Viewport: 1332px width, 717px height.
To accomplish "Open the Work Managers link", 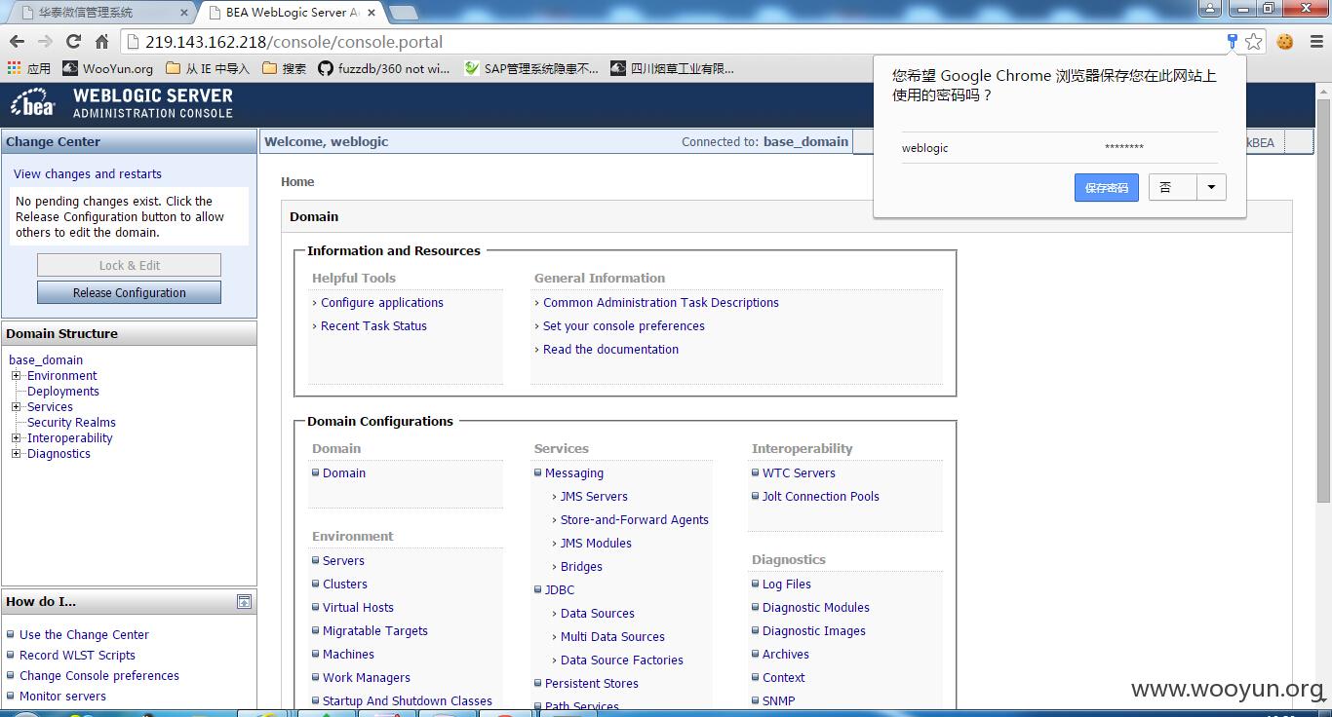I will pos(367,677).
